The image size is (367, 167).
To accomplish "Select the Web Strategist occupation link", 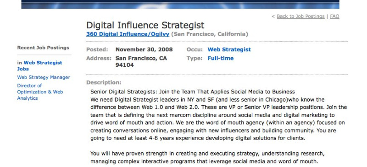I will 229,49.
